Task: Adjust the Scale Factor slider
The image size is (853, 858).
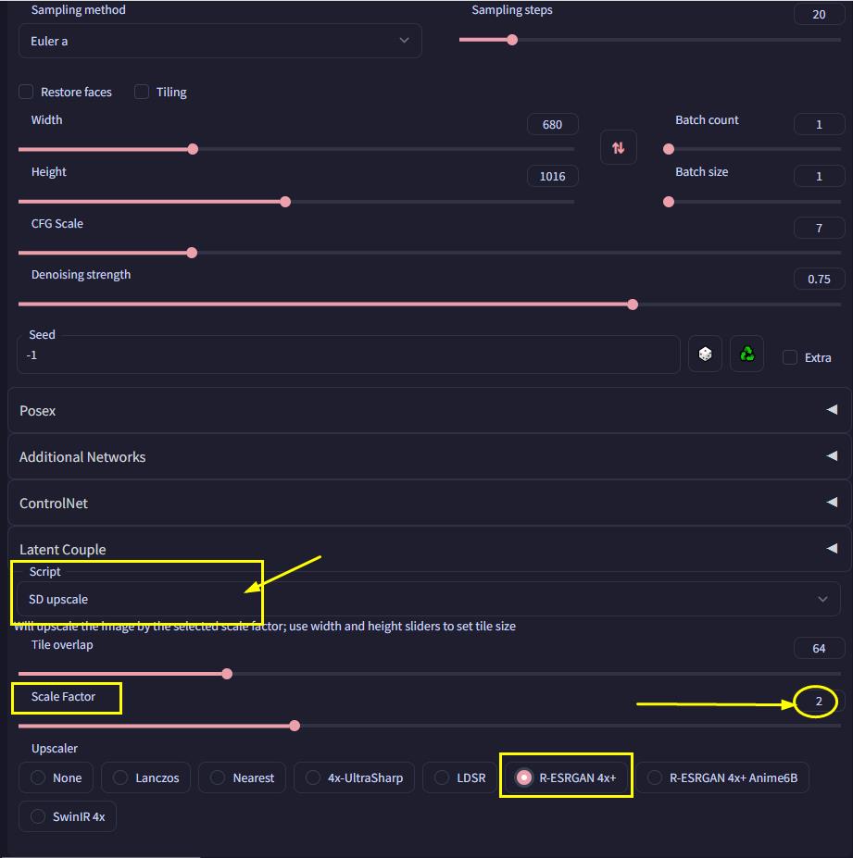Action: coord(429,726)
